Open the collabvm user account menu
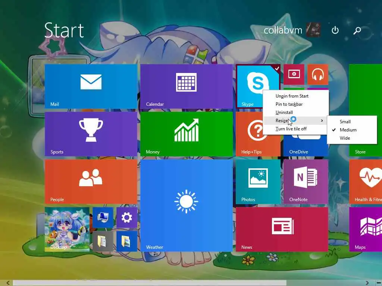Viewport: 382px width, 286px height. tap(292, 30)
